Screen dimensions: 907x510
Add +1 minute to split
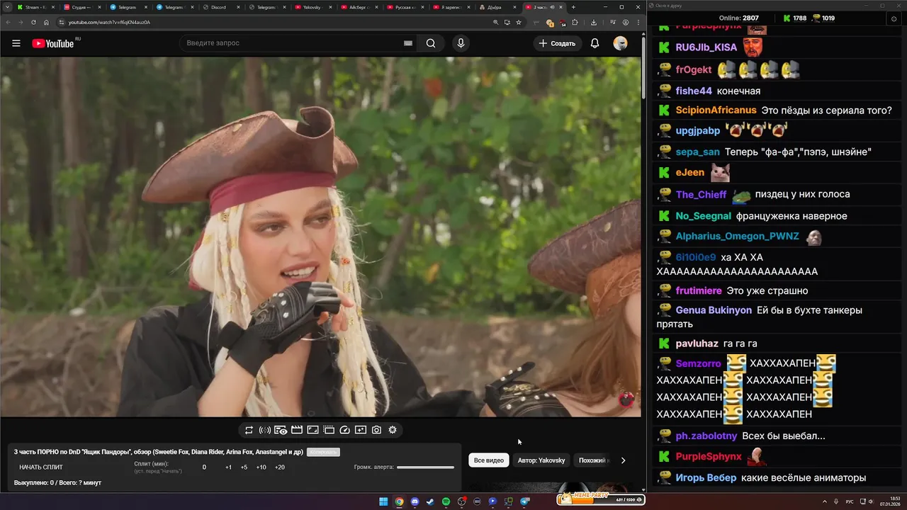point(228,467)
